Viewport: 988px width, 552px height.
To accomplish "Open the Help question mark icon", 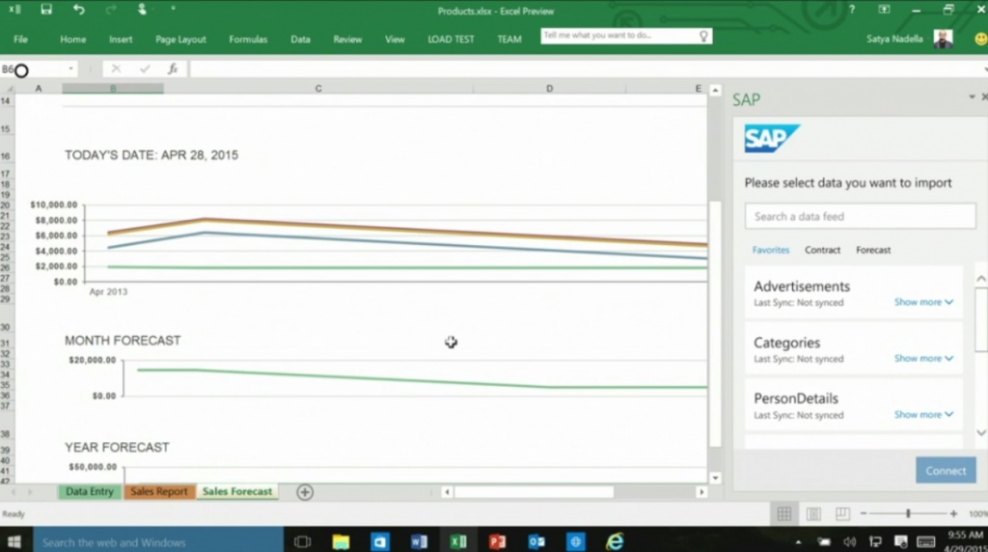I will pos(852,10).
